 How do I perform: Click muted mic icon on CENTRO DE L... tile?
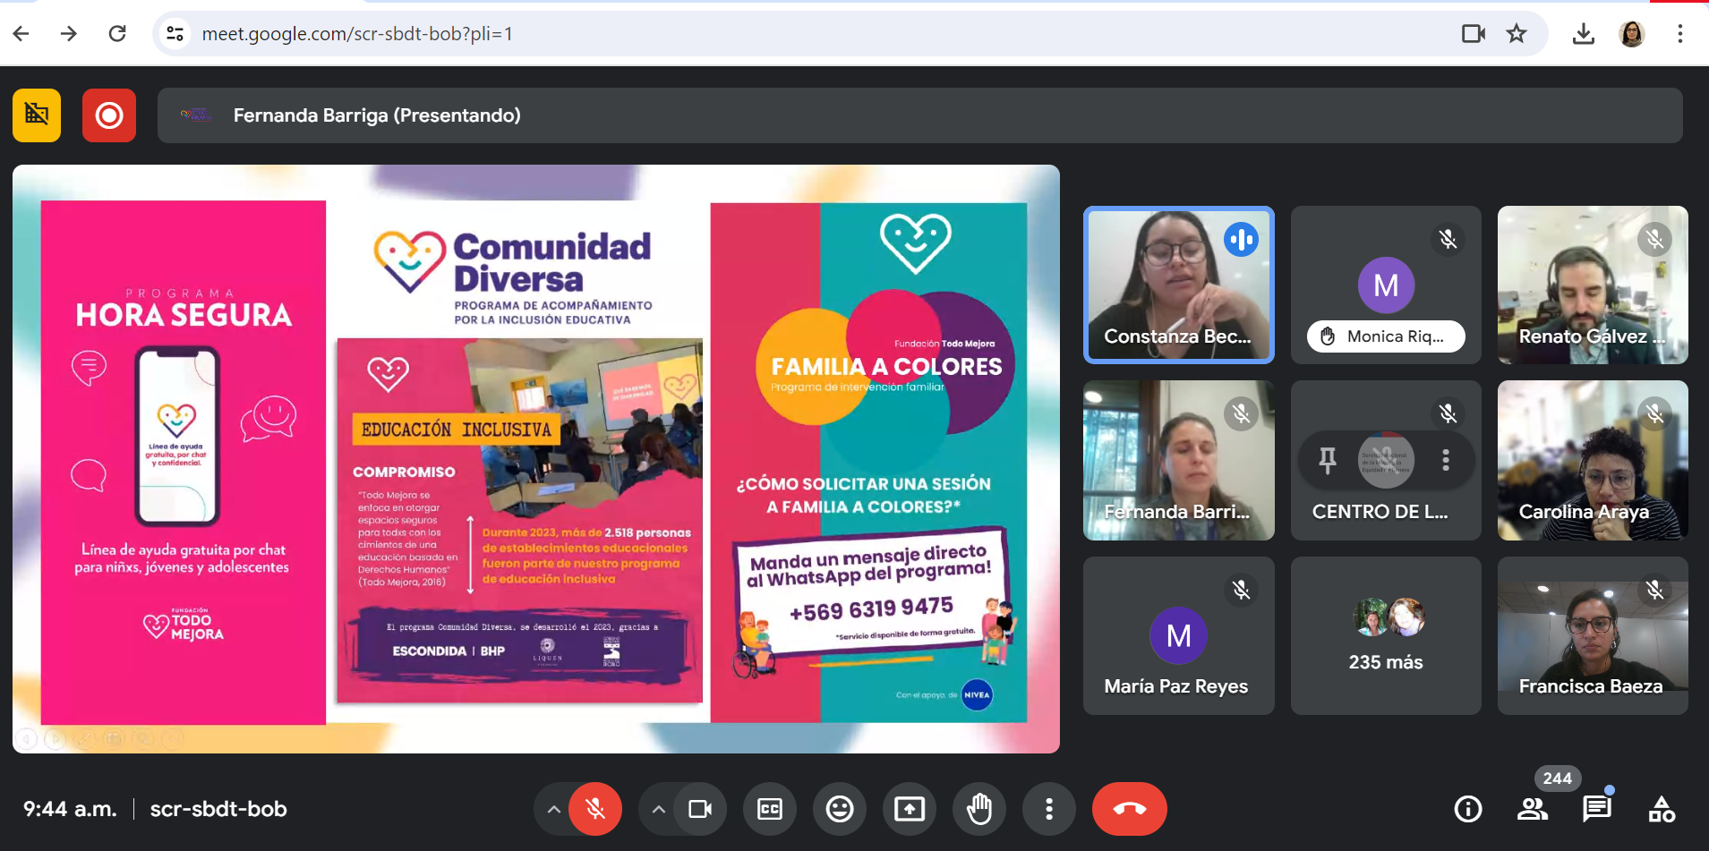(x=1448, y=413)
